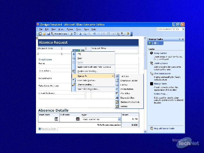Click the Design Layout task link
The height and width of the screenshot is (153, 204).
(160, 53)
